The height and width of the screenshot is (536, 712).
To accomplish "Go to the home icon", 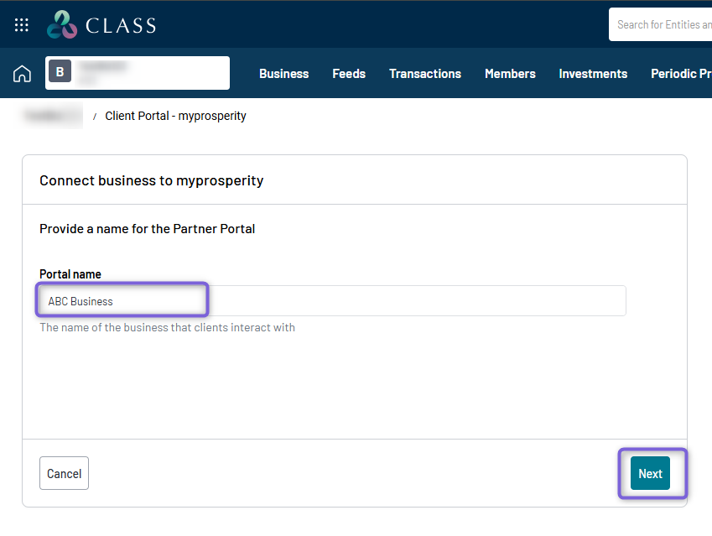I will pos(22,74).
